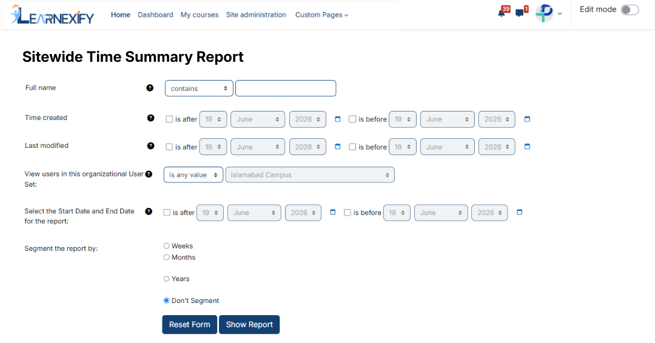This screenshot has height=343, width=655.
Task: Open report end date day dropdown
Action: pyautogui.click(x=397, y=213)
